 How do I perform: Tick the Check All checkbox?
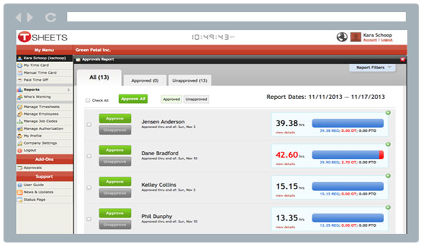[x=88, y=100]
